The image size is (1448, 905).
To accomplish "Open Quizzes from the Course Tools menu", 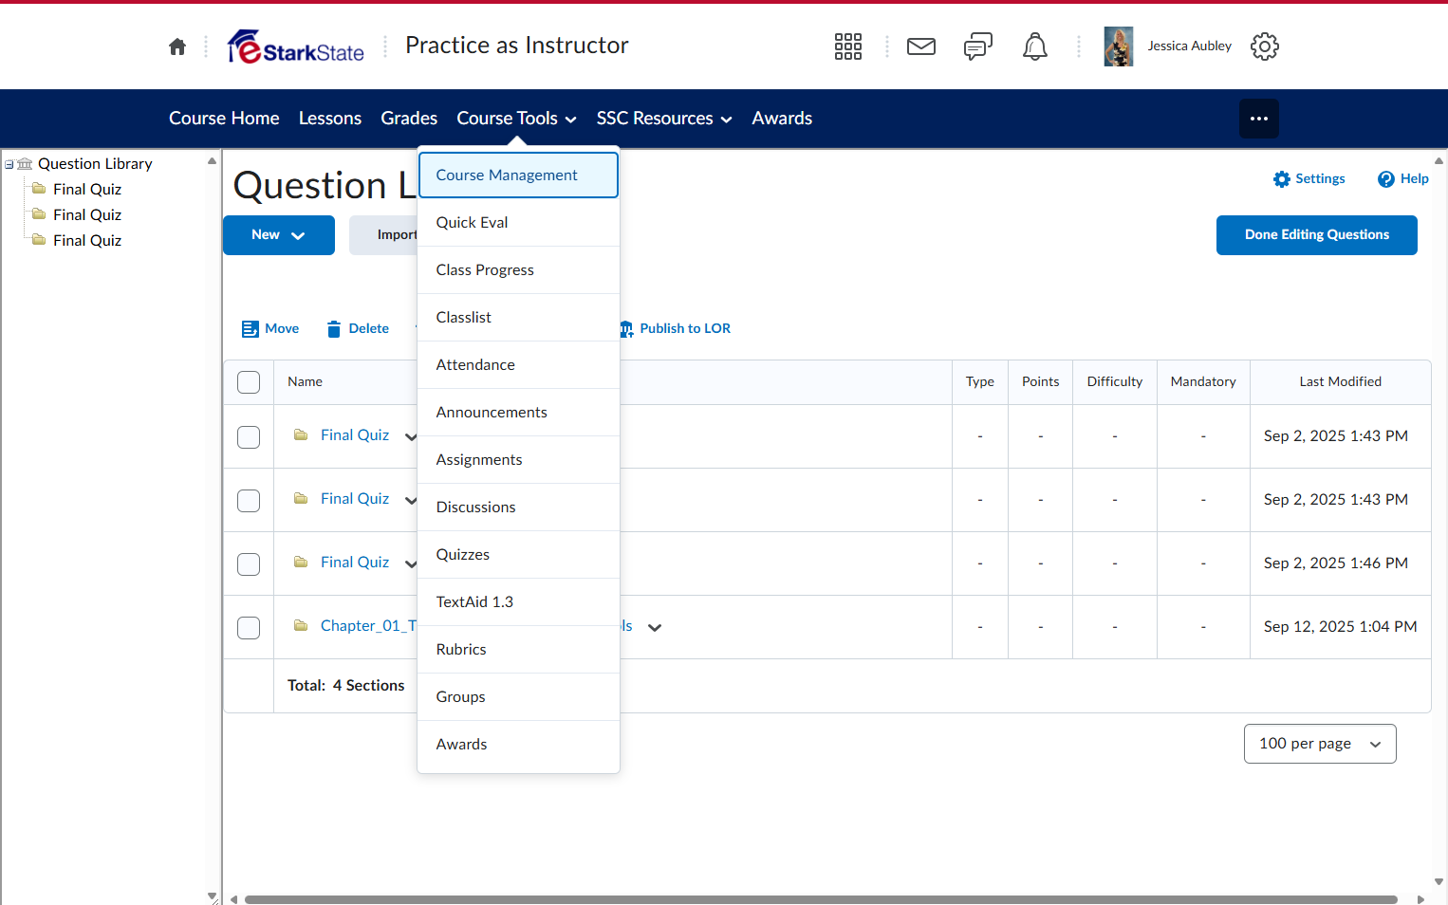I will 518,555.
